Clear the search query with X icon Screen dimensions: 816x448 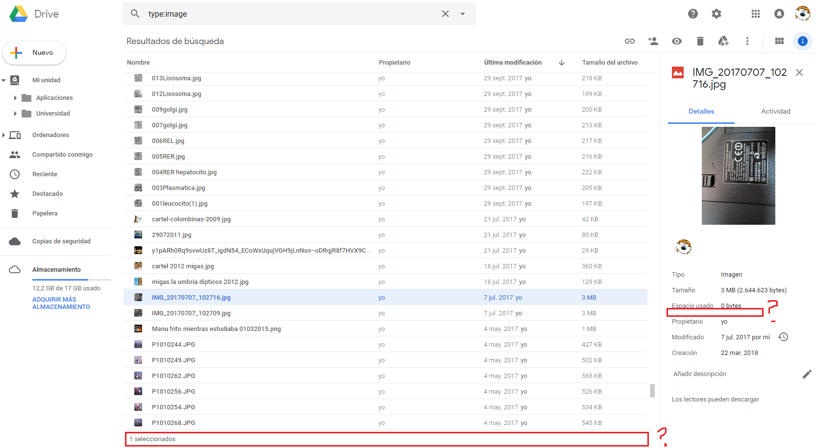[445, 14]
